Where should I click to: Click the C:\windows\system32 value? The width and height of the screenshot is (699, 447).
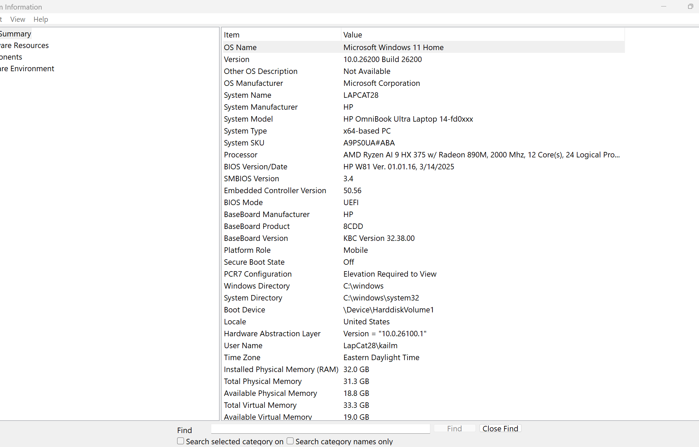(381, 298)
